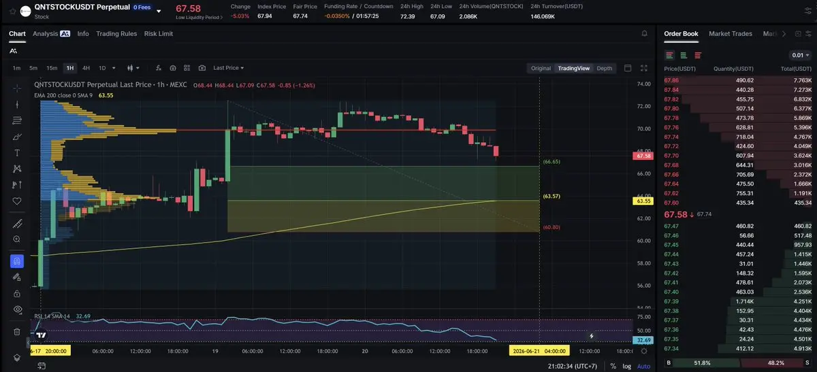Click the 67.86 ask price row

click(737, 80)
